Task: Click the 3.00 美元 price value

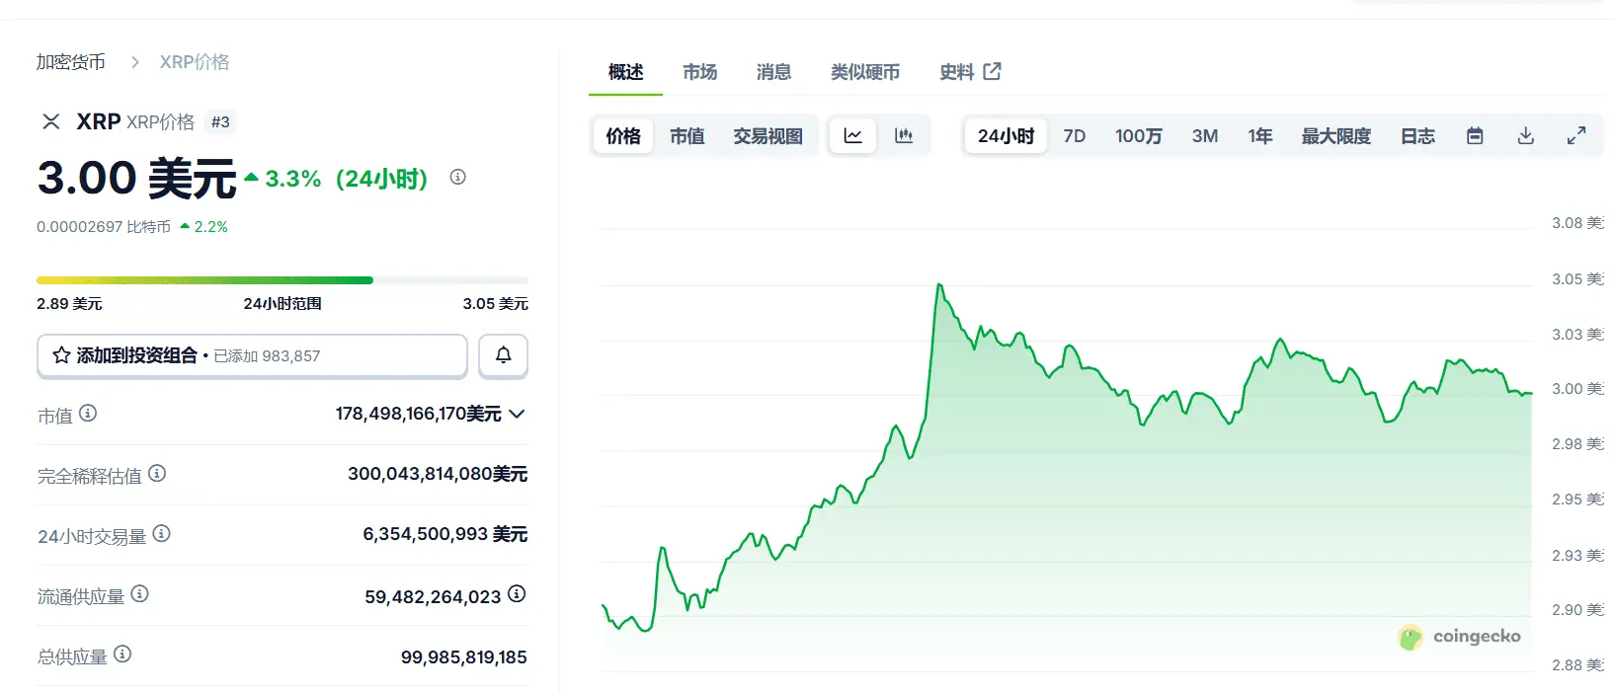Action: click(x=136, y=179)
